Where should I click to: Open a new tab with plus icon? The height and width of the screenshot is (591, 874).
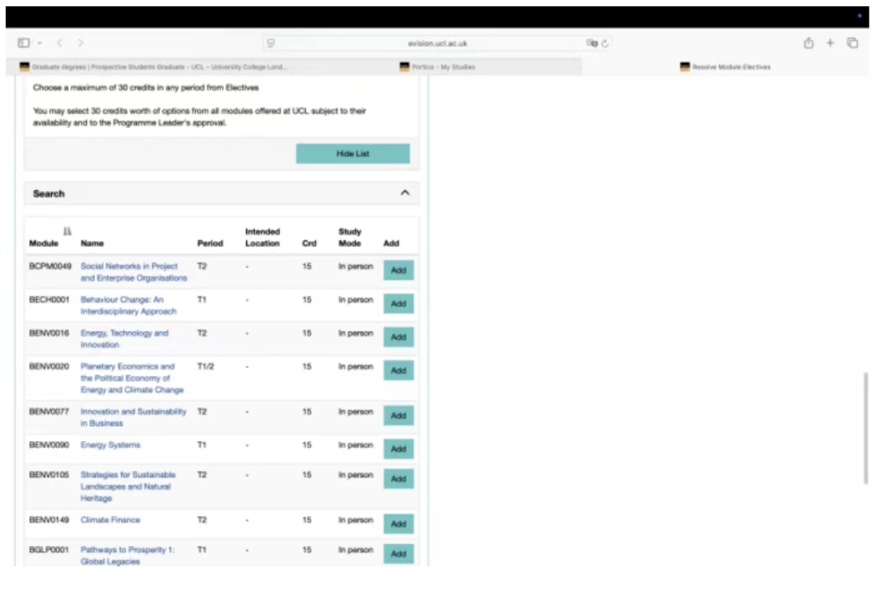click(x=830, y=44)
